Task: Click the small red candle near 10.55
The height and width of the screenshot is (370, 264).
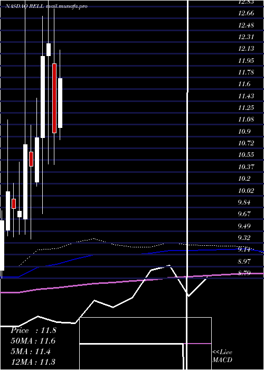Action: coord(31,159)
